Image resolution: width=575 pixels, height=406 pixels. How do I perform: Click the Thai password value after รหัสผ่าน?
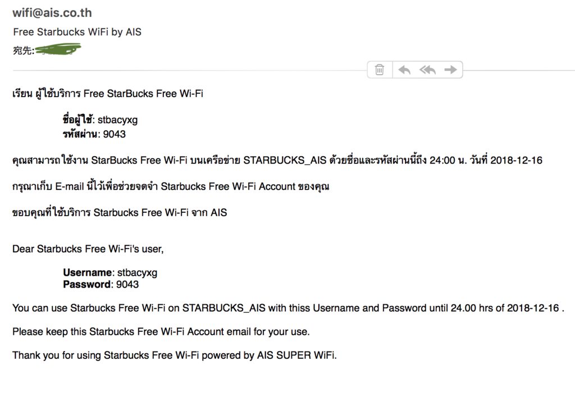coord(115,134)
